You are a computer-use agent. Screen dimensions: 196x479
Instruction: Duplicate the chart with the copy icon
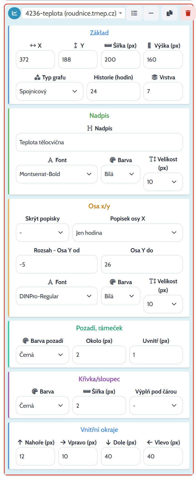[x=170, y=13]
